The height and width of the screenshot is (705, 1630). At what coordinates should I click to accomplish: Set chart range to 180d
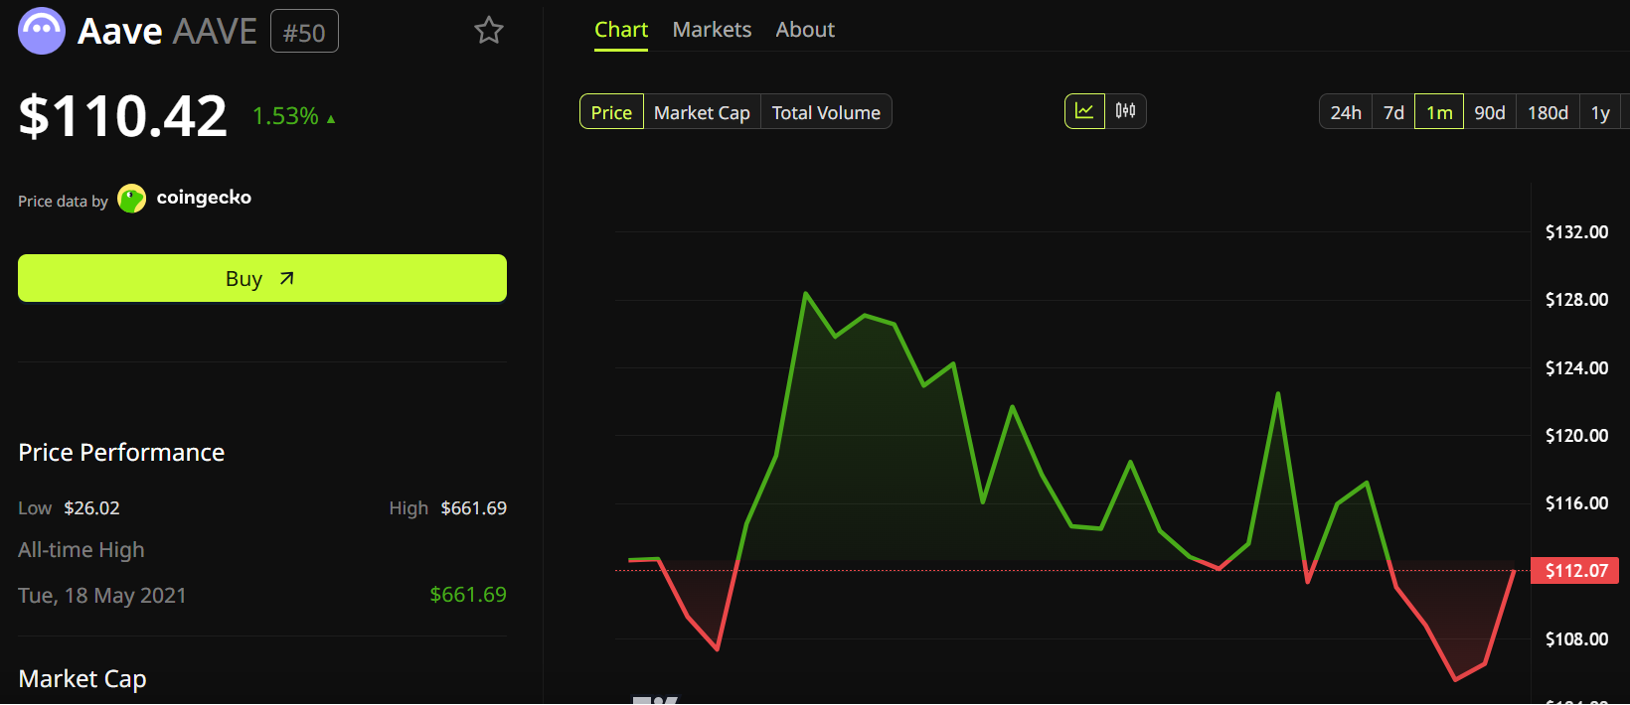click(x=1548, y=112)
